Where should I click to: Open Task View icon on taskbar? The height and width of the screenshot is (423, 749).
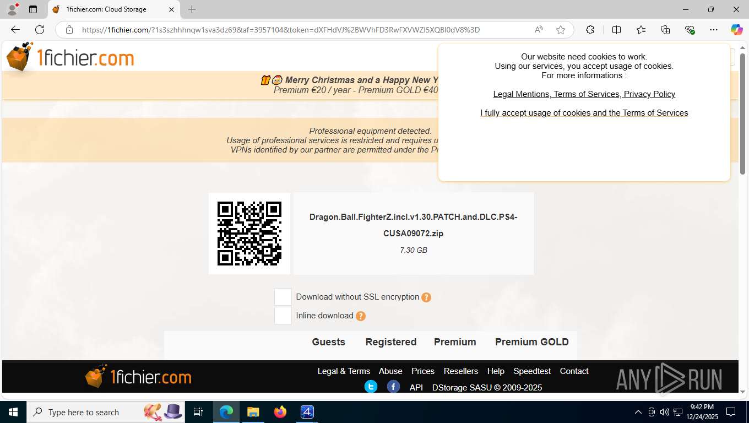click(198, 412)
